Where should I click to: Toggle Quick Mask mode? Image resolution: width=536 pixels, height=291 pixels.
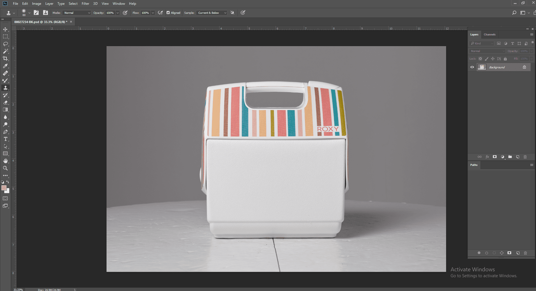click(x=5, y=198)
